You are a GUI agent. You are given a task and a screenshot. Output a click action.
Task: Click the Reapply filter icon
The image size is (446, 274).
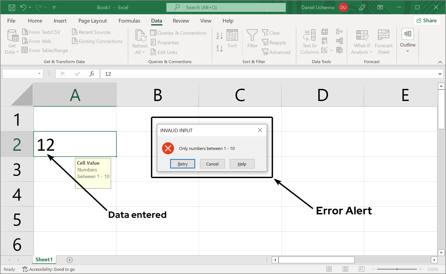(265, 42)
